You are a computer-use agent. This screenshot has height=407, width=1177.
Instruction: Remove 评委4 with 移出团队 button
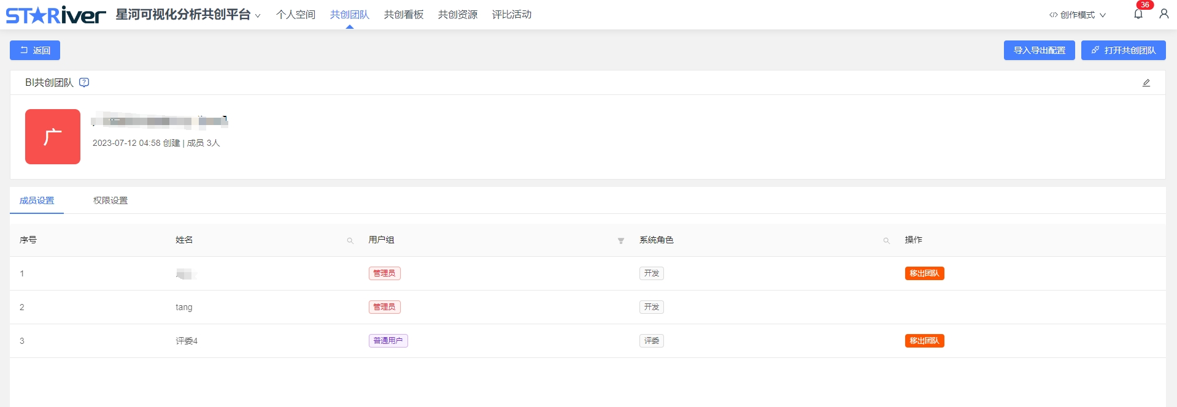tap(924, 341)
